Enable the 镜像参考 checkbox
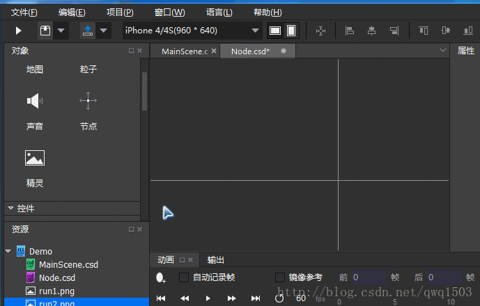The width and height of the screenshot is (480, 306). pos(280,277)
